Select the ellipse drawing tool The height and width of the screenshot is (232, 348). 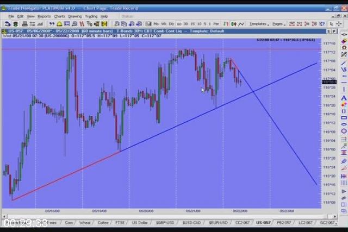344,124
